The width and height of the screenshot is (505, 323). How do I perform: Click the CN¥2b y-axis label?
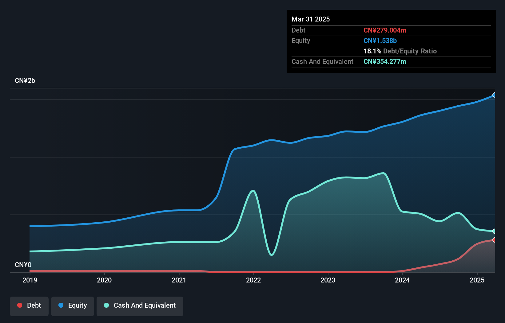coord(25,81)
